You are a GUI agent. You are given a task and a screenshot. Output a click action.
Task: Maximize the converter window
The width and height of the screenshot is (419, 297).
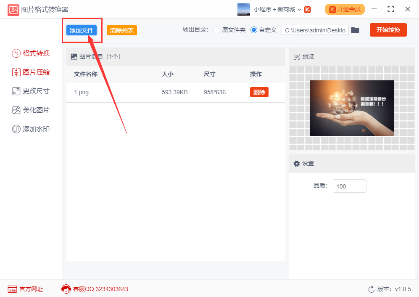(391, 9)
